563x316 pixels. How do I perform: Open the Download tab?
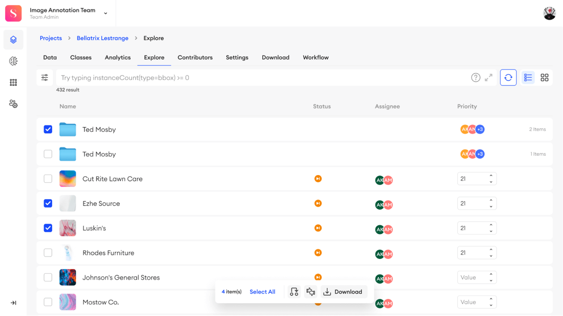[275, 57]
